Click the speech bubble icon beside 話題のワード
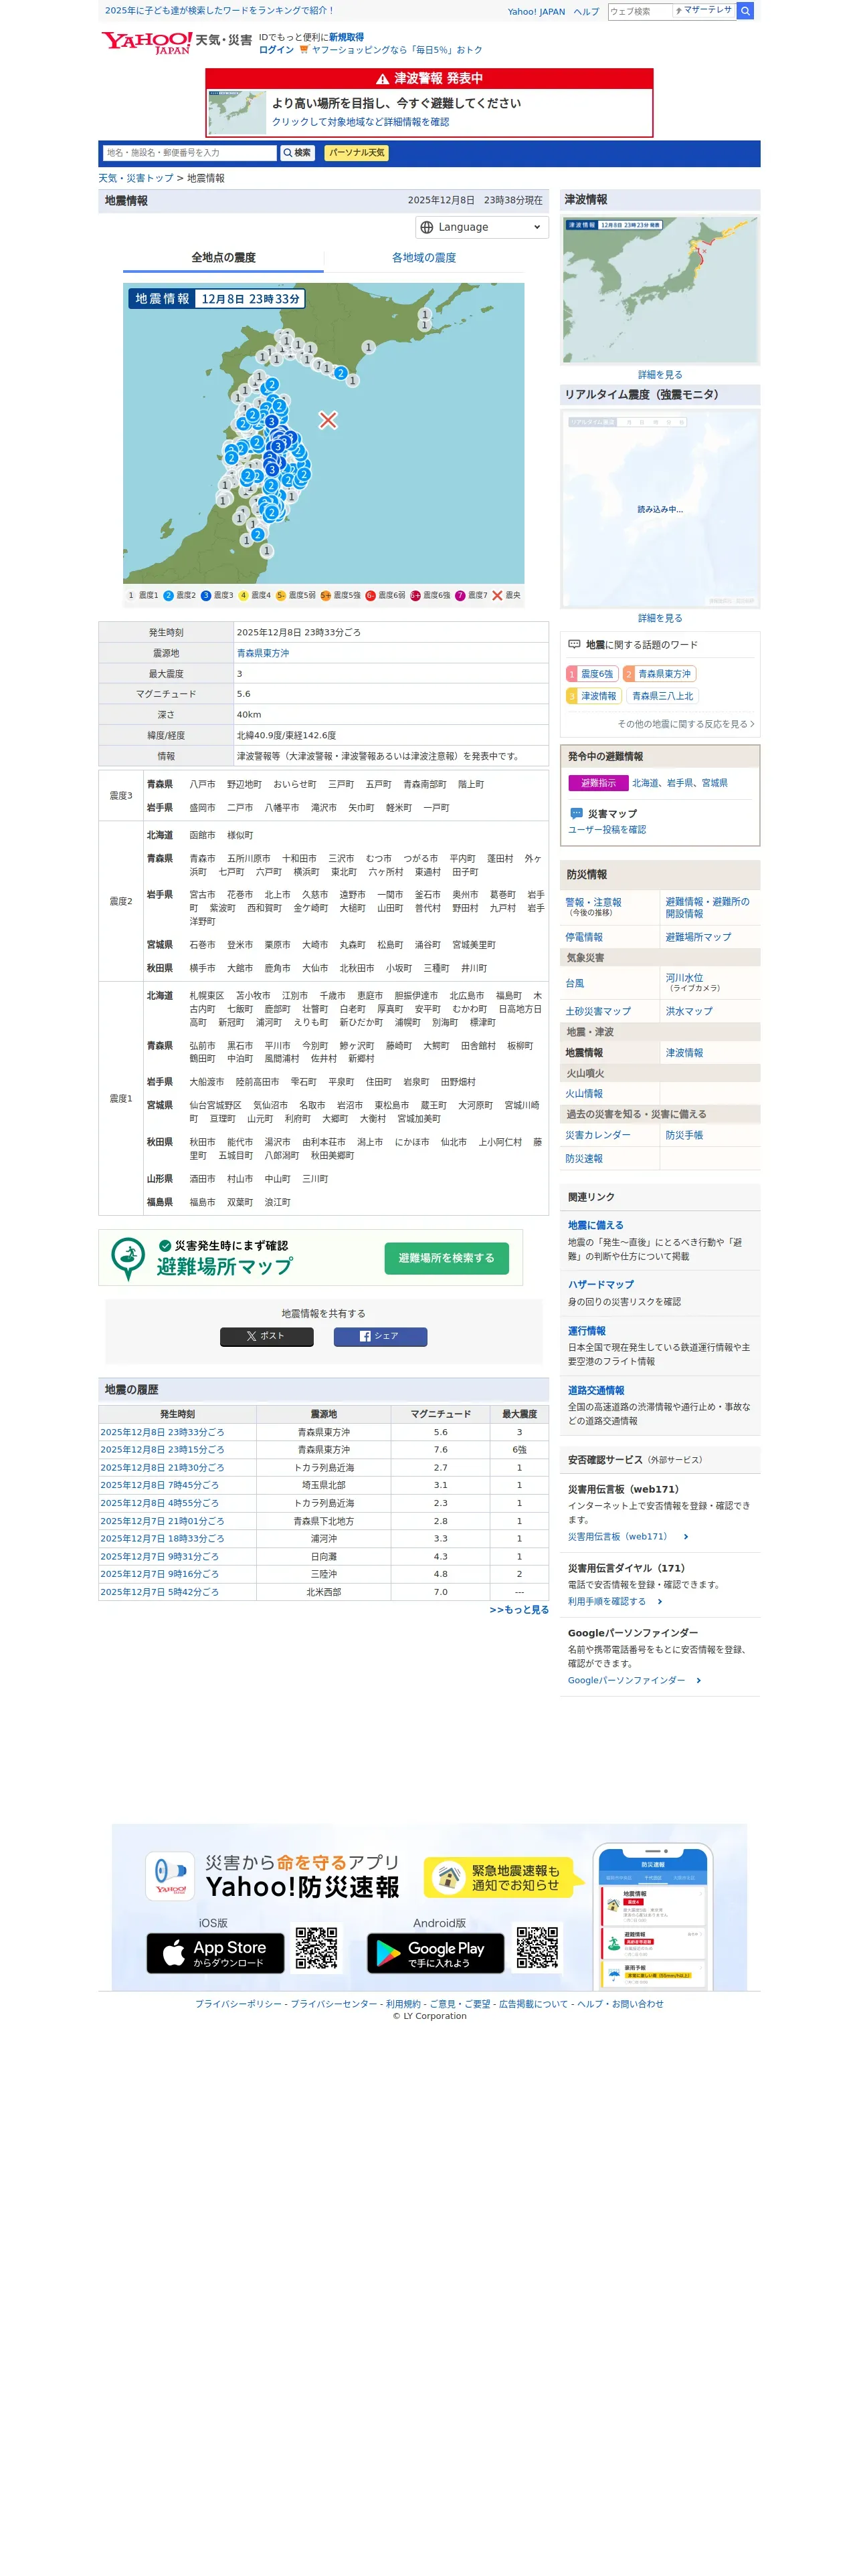 click(x=574, y=644)
